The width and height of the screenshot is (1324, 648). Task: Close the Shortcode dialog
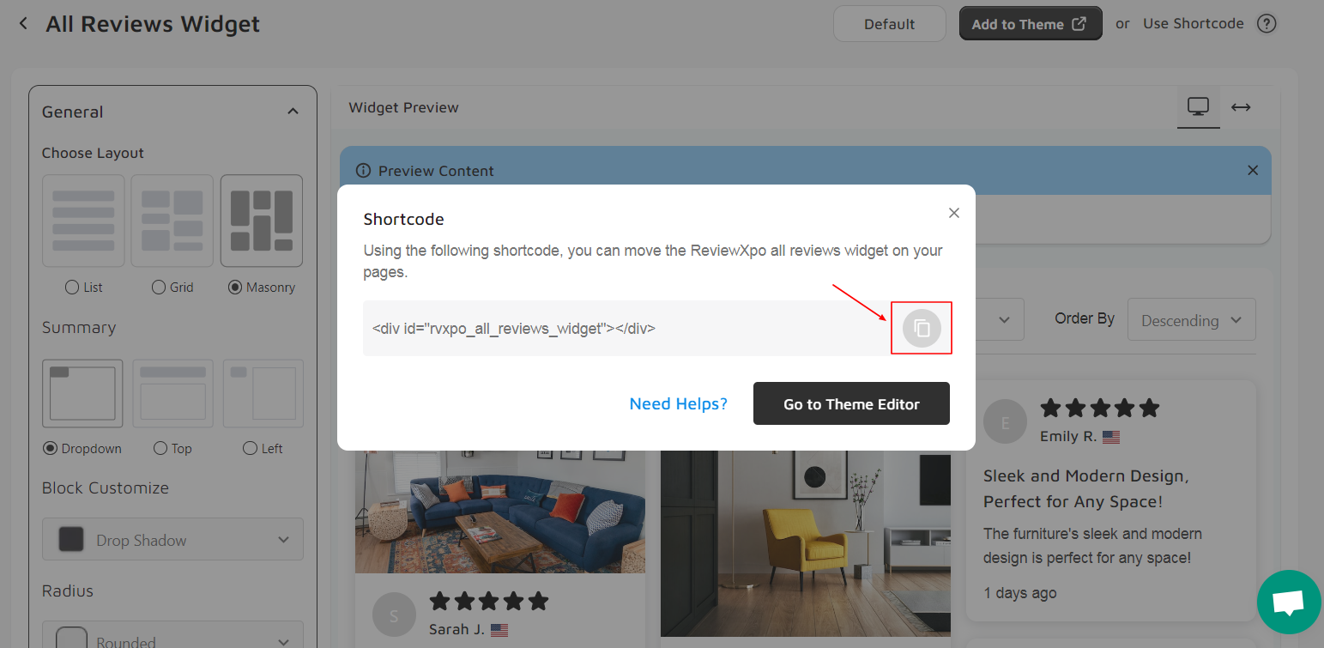coord(954,213)
